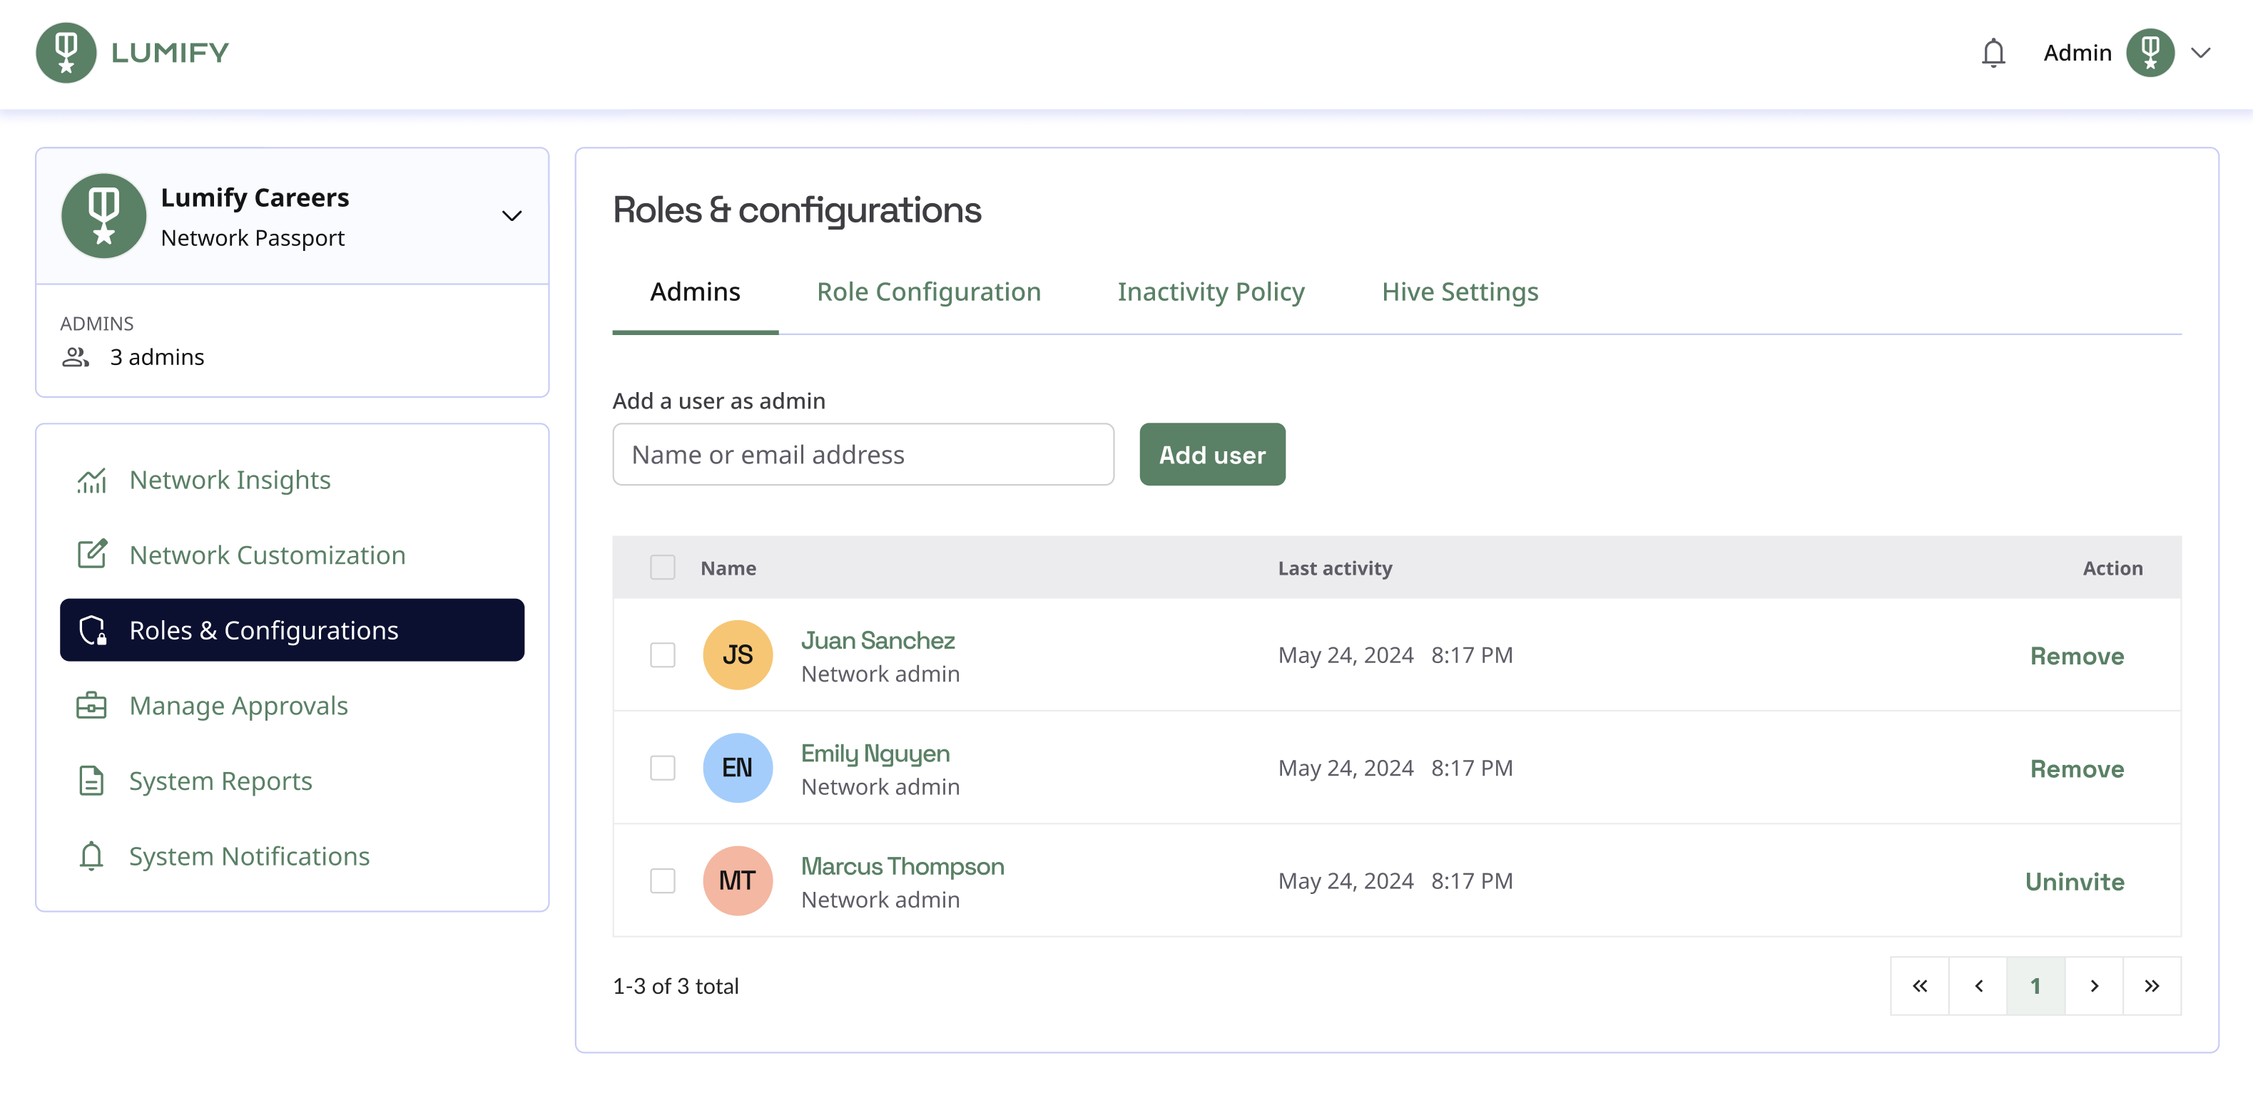The height and width of the screenshot is (1115, 2253).
Task: Switch to the Admins tab
Action: [x=696, y=292]
